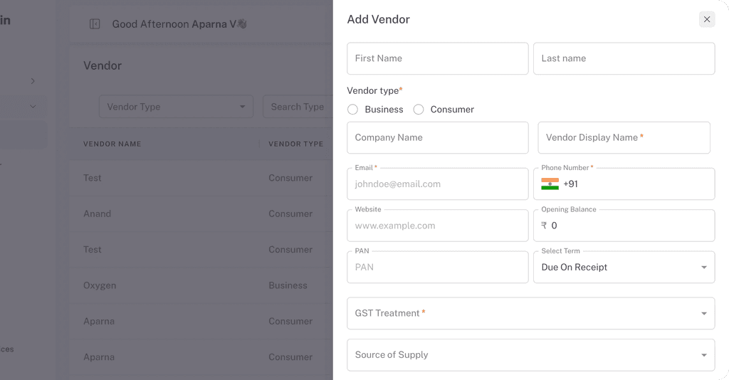Focus the Company Name field
This screenshot has width=729, height=380.
[438, 137]
